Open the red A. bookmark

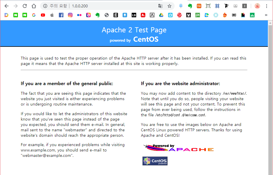[x=143, y=15]
